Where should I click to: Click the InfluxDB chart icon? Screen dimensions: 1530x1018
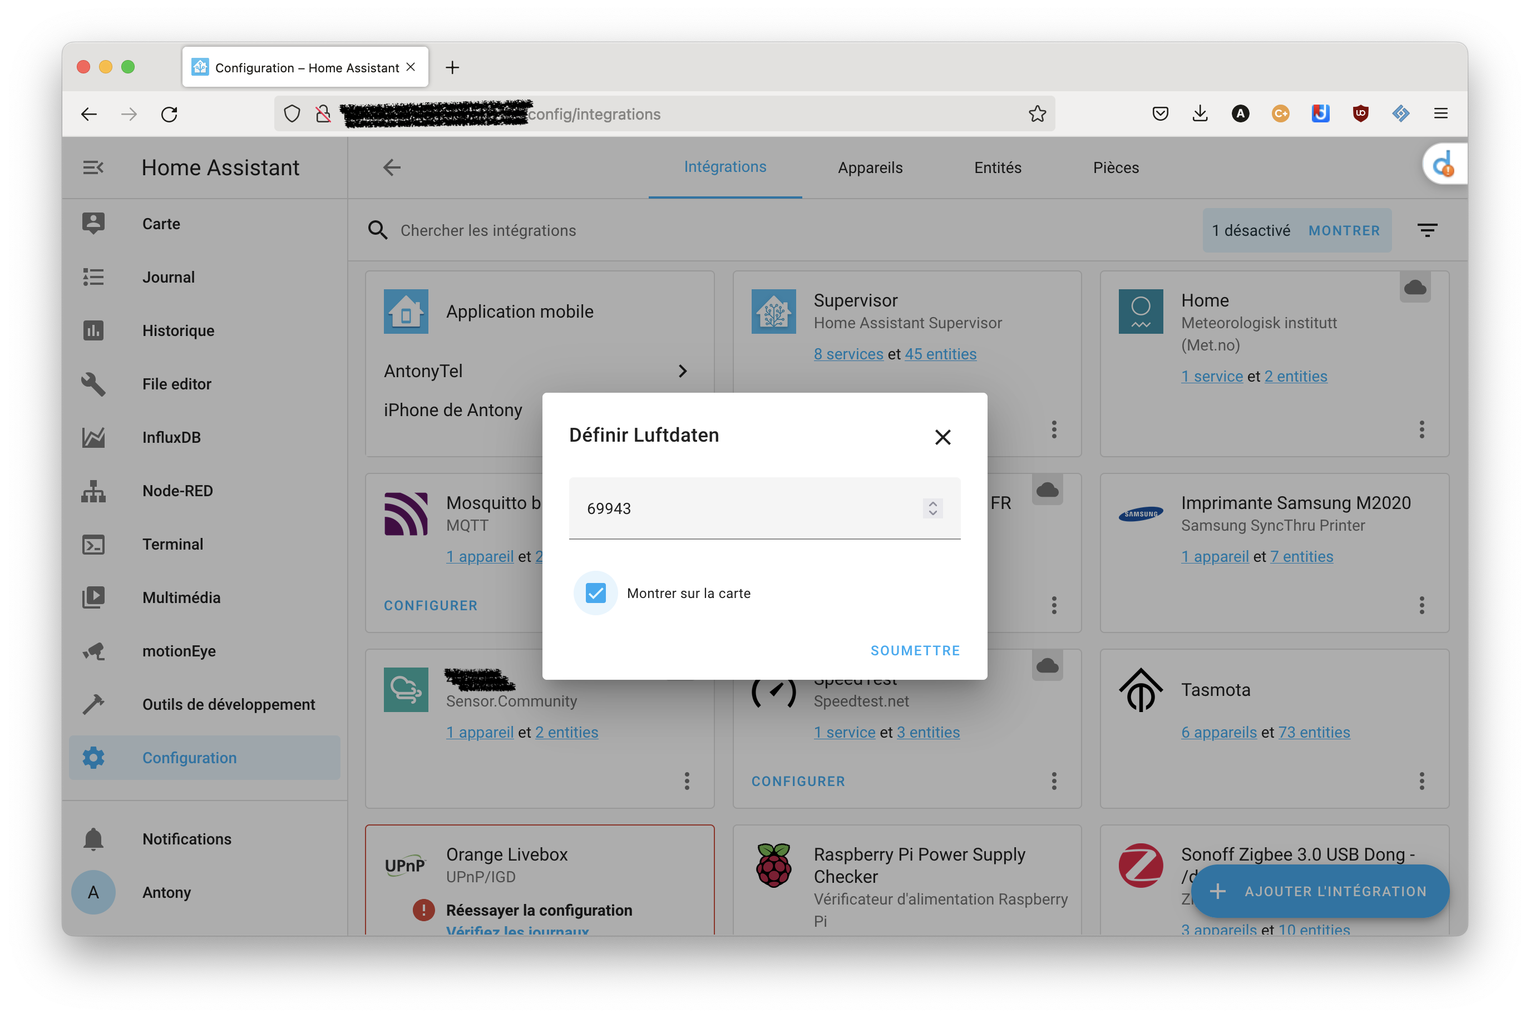[93, 438]
